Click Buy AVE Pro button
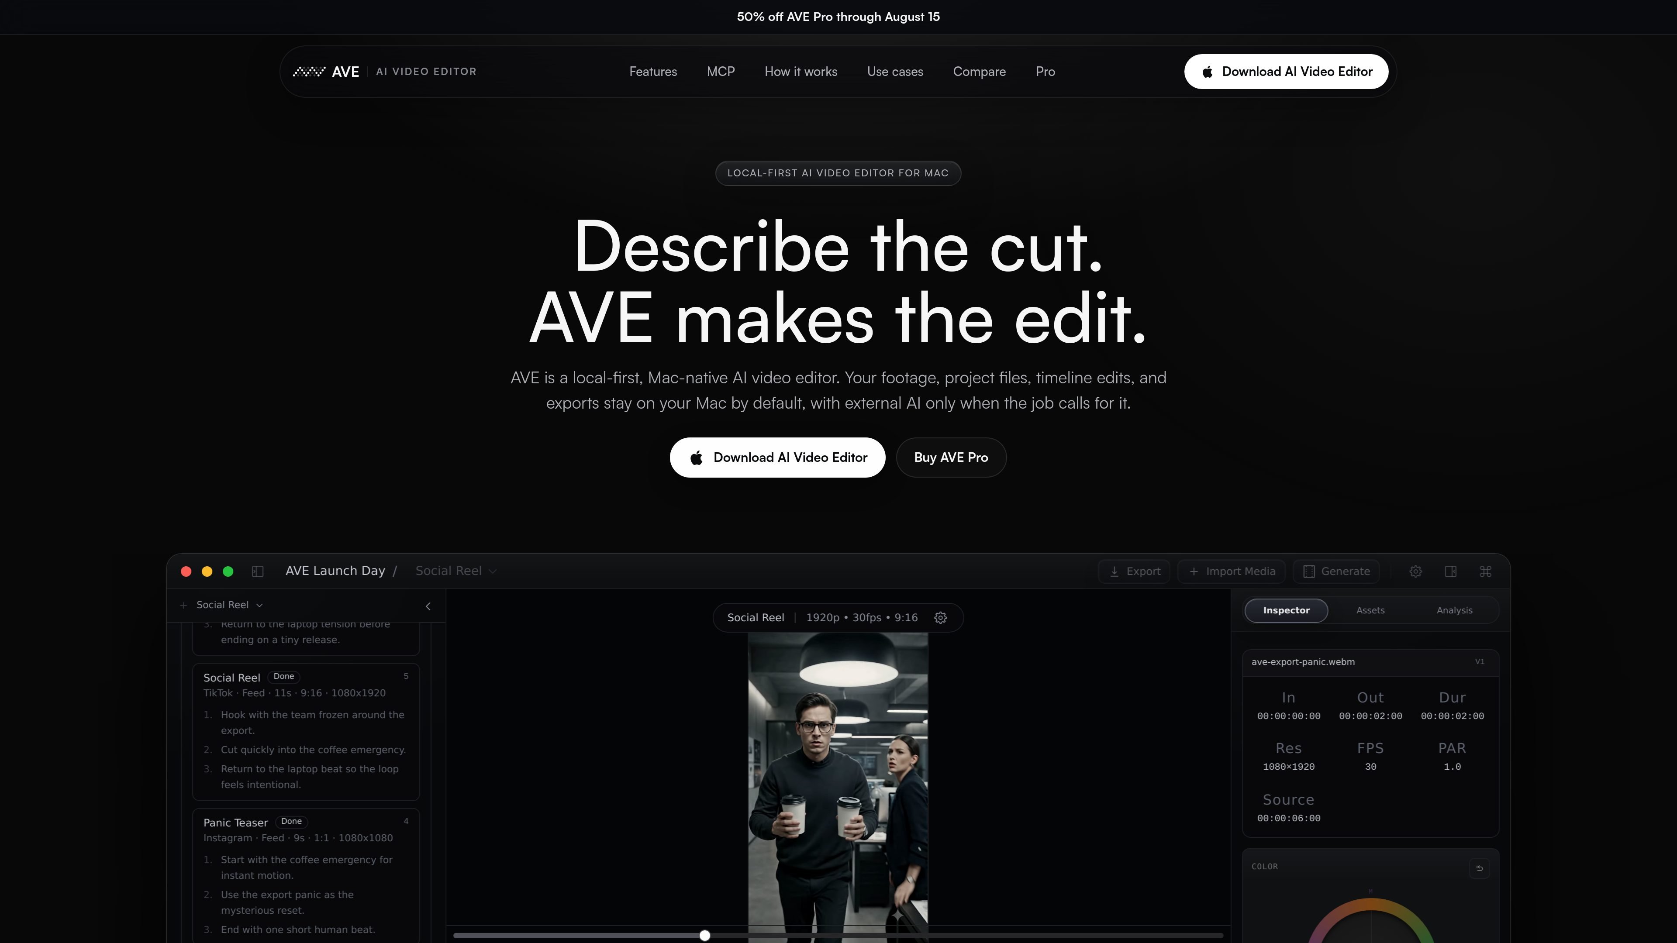Image resolution: width=1677 pixels, height=943 pixels. click(951, 458)
